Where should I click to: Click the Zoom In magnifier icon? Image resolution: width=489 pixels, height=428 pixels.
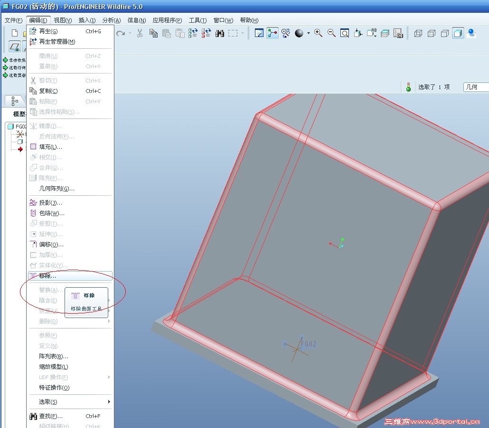pos(318,33)
